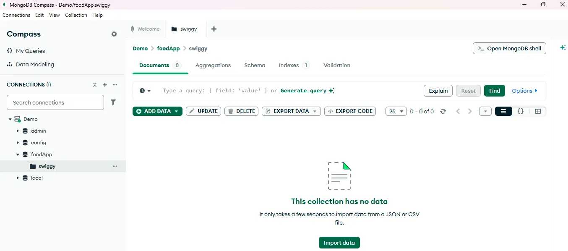The image size is (568, 251).
Task: Open the Collection menu
Action: click(x=76, y=15)
